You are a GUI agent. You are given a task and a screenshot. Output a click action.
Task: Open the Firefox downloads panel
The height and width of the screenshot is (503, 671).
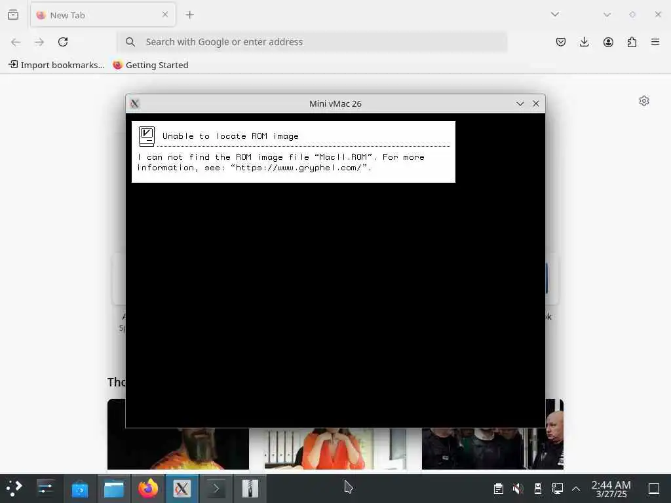click(x=584, y=42)
